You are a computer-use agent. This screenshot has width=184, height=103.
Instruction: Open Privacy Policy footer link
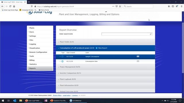click(x=57, y=95)
